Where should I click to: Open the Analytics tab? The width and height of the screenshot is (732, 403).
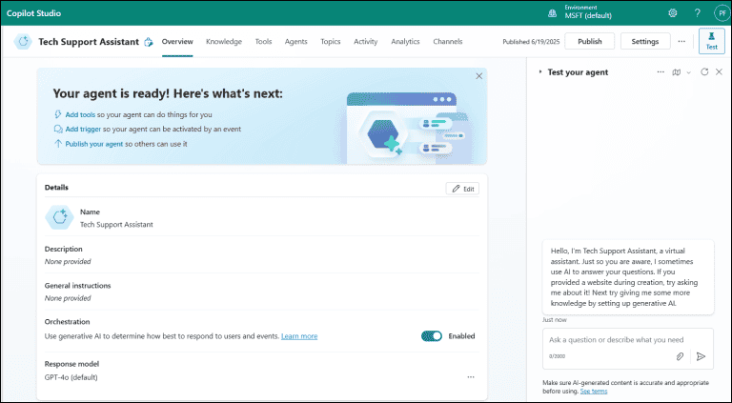coord(405,42)
